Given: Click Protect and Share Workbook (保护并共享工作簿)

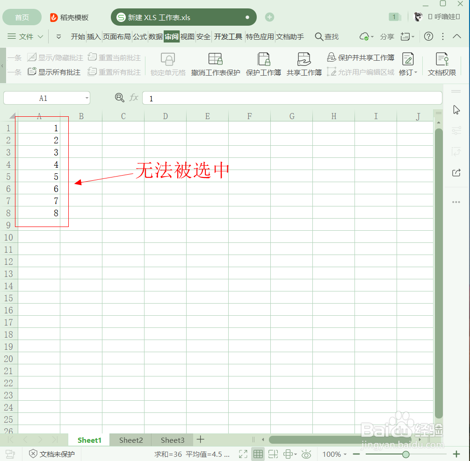Looking at the screenshot, I should (x=361, y=57).
